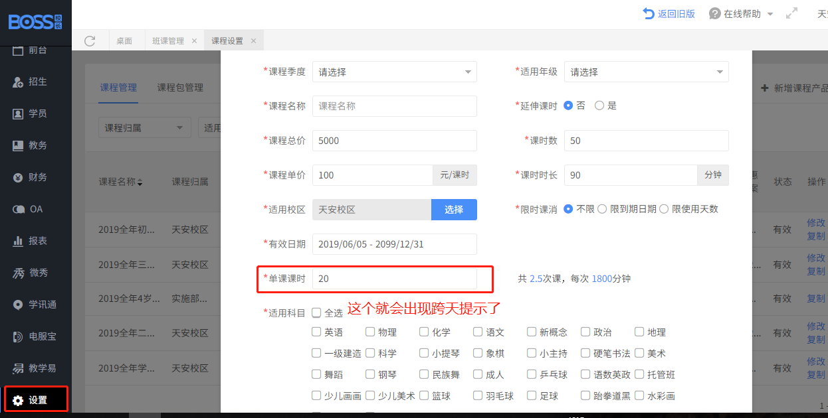Open the 财务 sidebar icon
This screenshot has width=828, height=418.
tap(18, 177)
